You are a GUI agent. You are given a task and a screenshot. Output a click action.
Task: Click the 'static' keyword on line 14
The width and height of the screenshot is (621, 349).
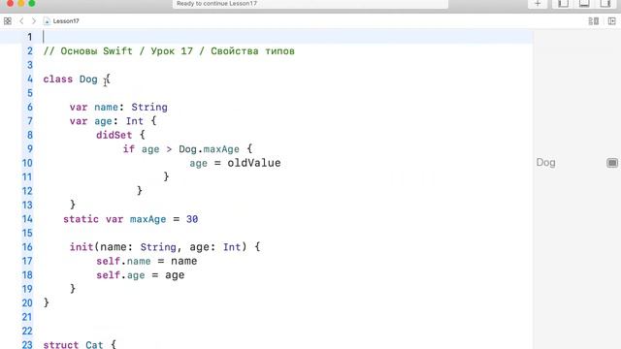click(81, 219)
